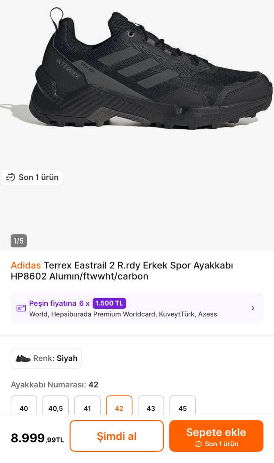Open installment details for World card

[137, 308]
